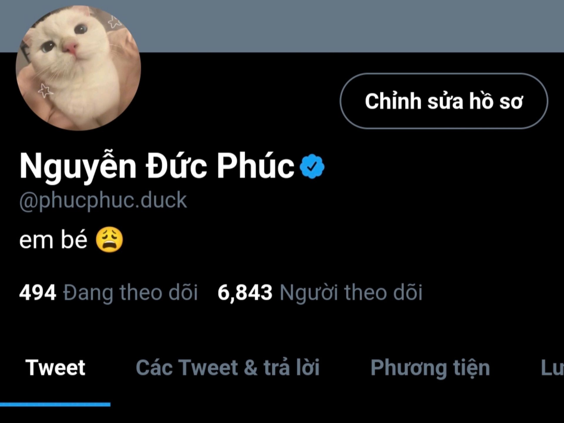Viewport: 564px width, 423px height.
Task: Open the partially visible Lu… tab
Action: (552, 368)
